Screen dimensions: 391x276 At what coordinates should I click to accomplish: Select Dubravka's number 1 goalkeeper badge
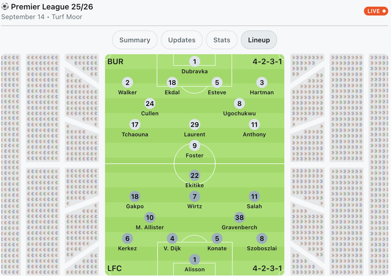tap(195, 61)
